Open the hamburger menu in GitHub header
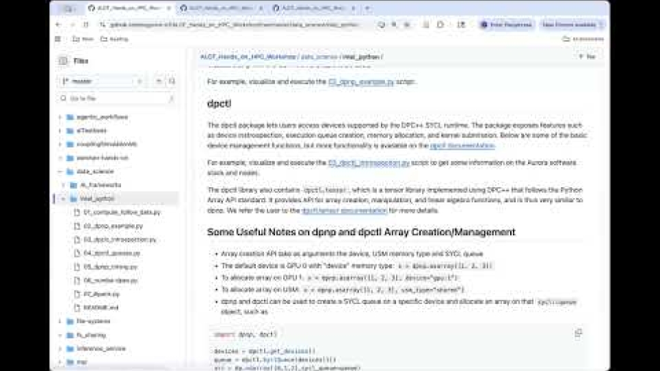 58,39
